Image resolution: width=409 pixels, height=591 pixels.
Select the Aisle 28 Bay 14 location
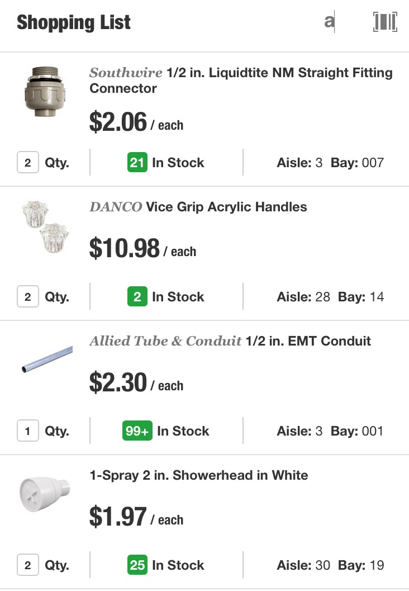(x=330, y=297)
